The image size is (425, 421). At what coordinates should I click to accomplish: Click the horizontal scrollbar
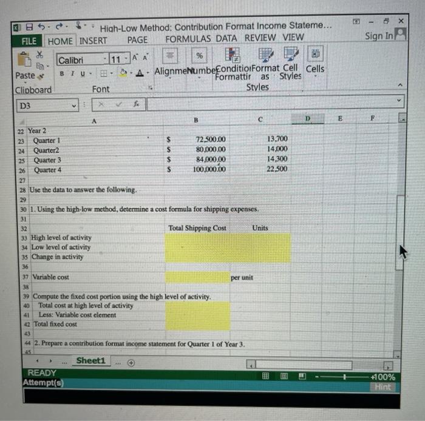coord(304,366)
